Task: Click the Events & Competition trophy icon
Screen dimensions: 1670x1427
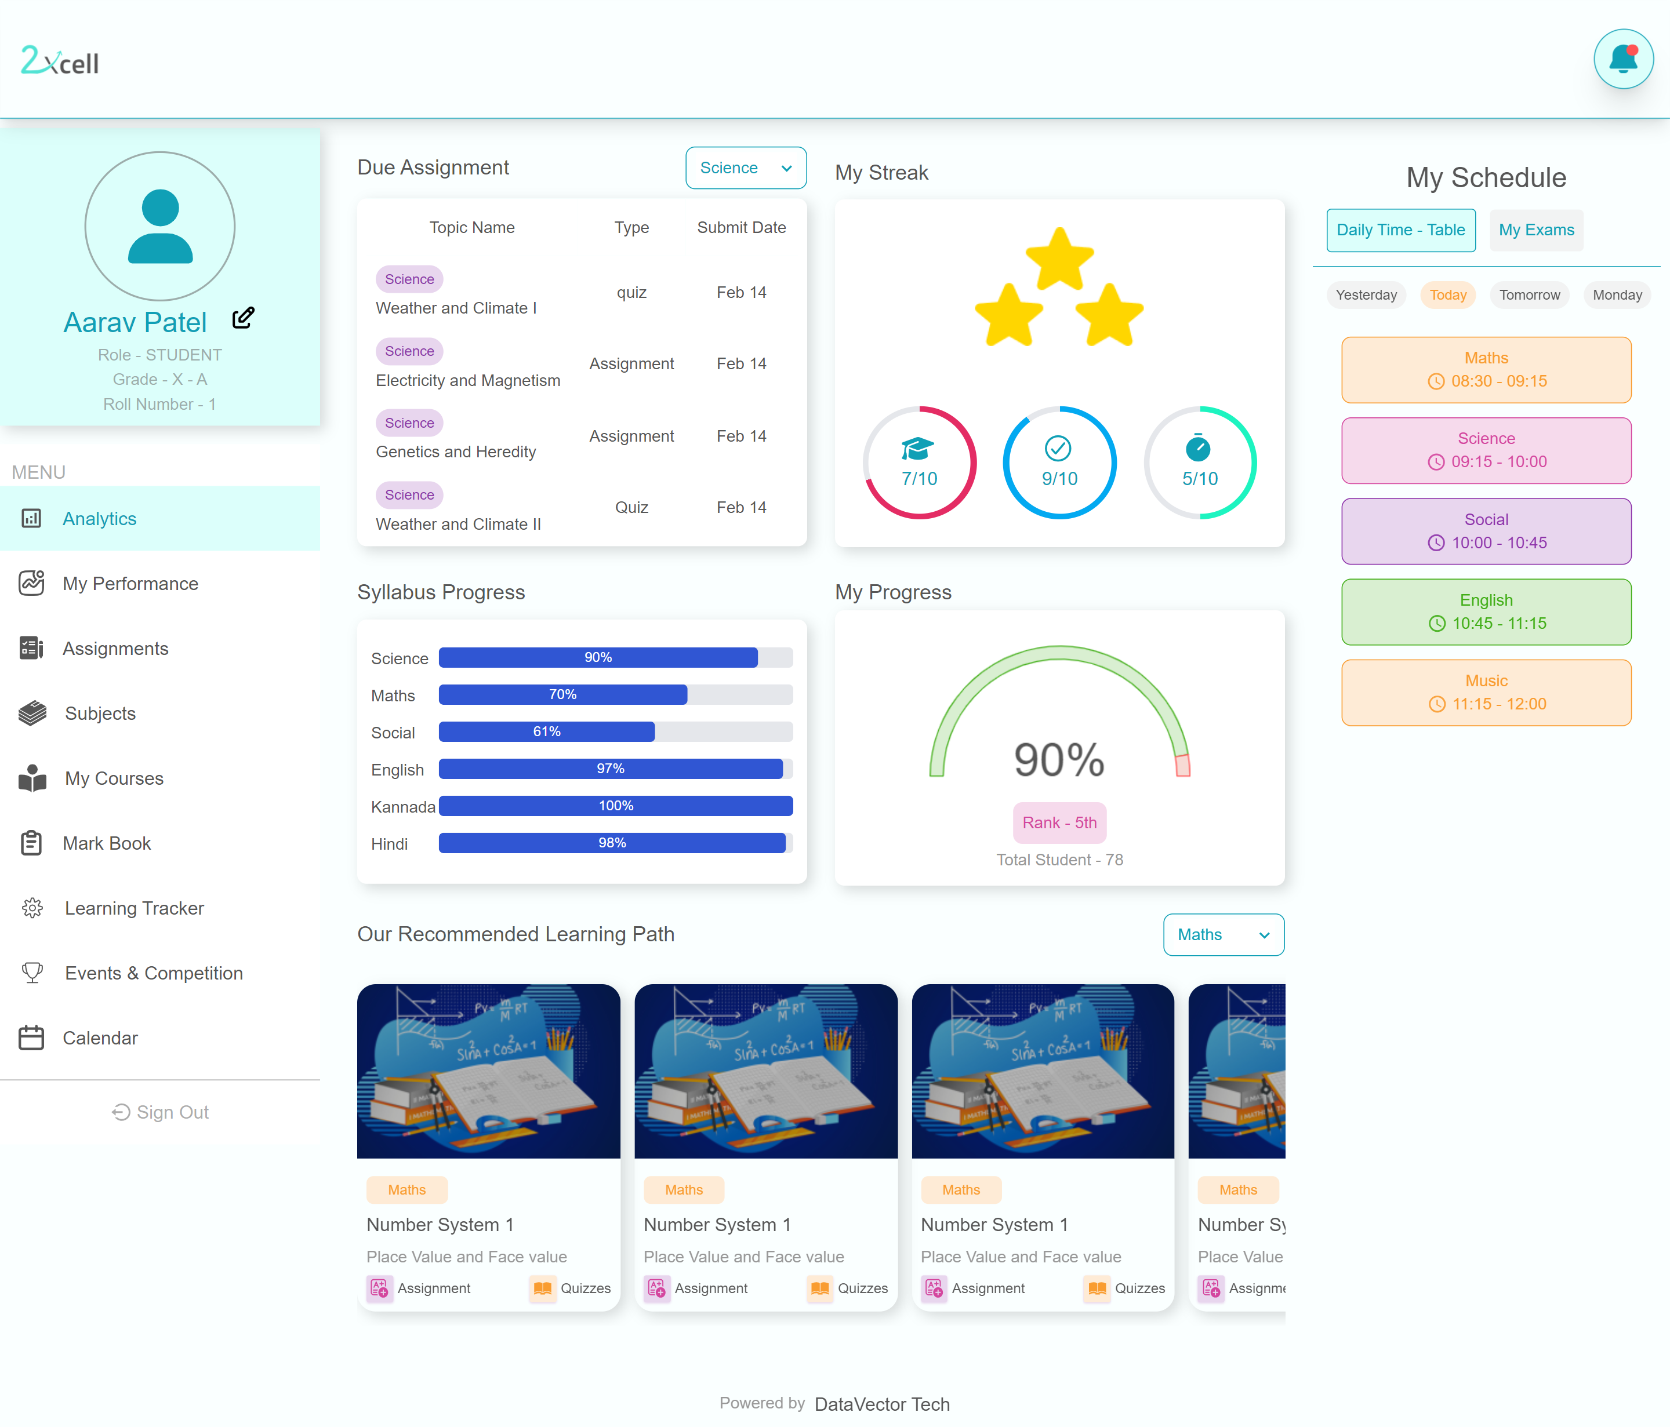Action: coord(32,973)
